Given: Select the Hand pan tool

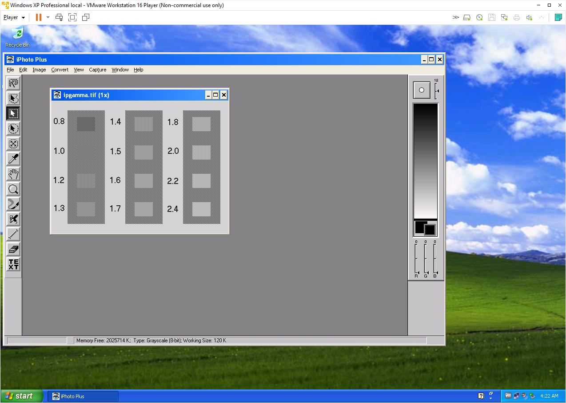Looking at the screenshot, I should [13, 174].
